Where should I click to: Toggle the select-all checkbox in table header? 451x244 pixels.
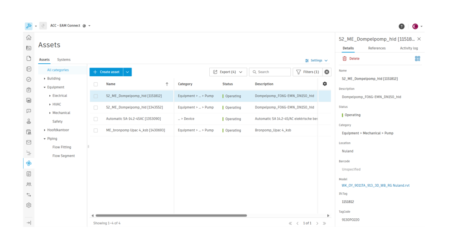coord(95,84)
